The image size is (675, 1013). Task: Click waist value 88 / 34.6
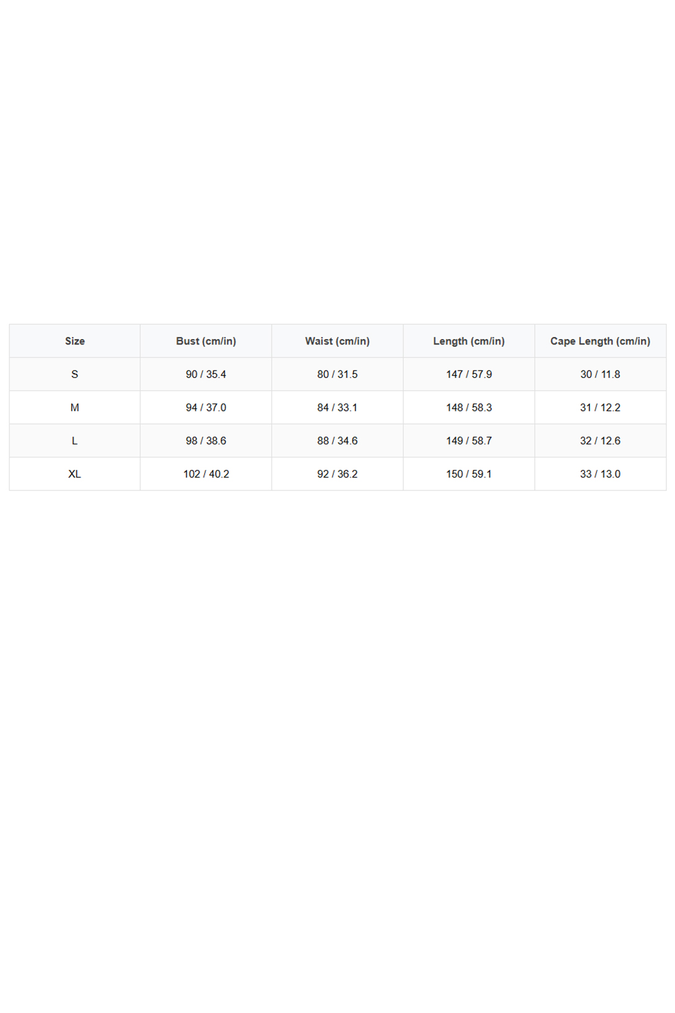[337, 441]
